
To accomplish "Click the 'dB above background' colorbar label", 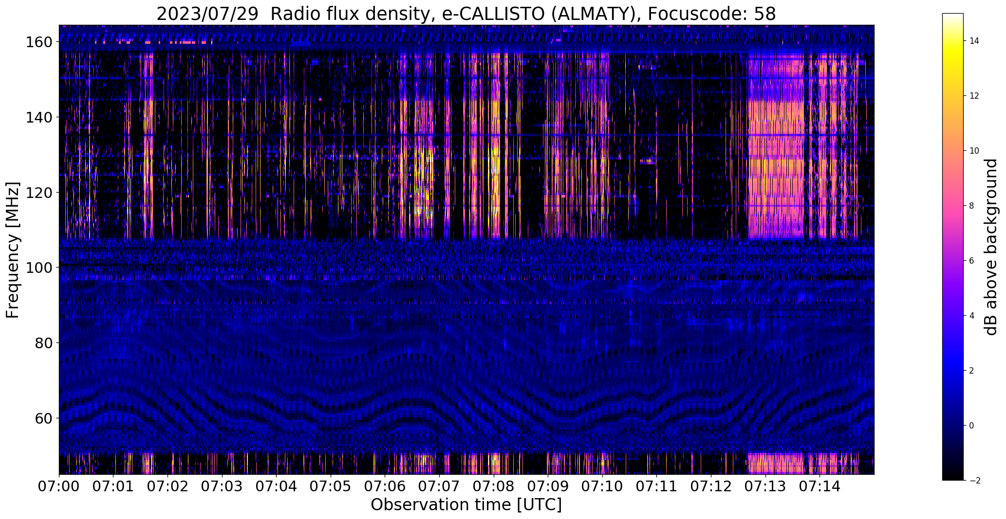I will point(991,247).
